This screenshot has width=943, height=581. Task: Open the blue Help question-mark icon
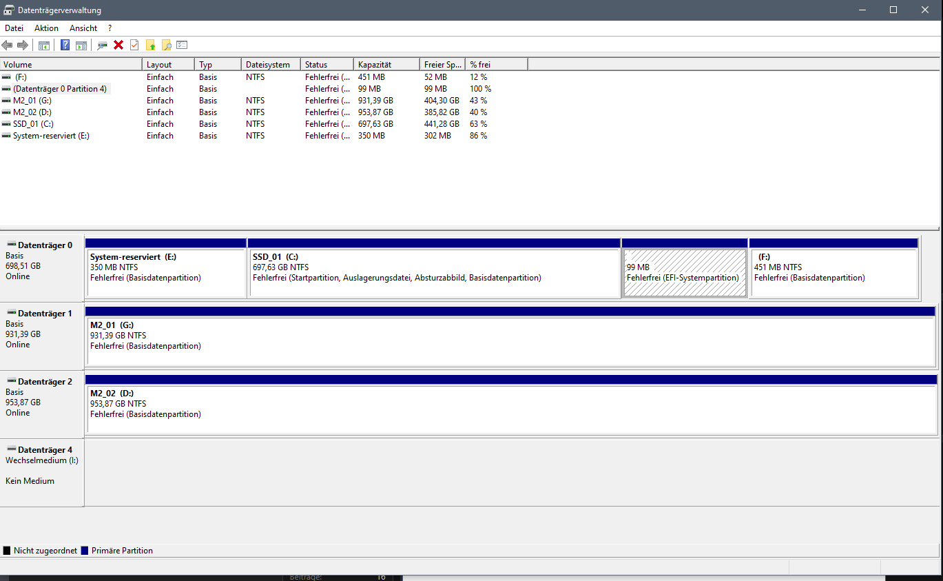[x=65, y=45]
